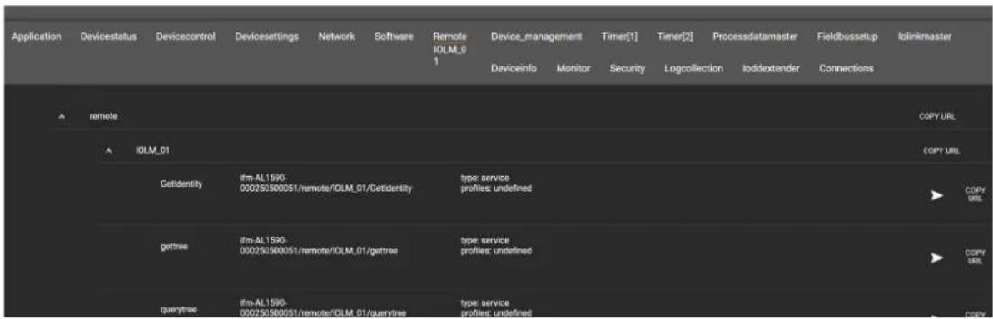Image resolution: width=993 pixels, height=319 pixels.
Task: Copy URL of the remote node
Action: click(x=937, y=117)
